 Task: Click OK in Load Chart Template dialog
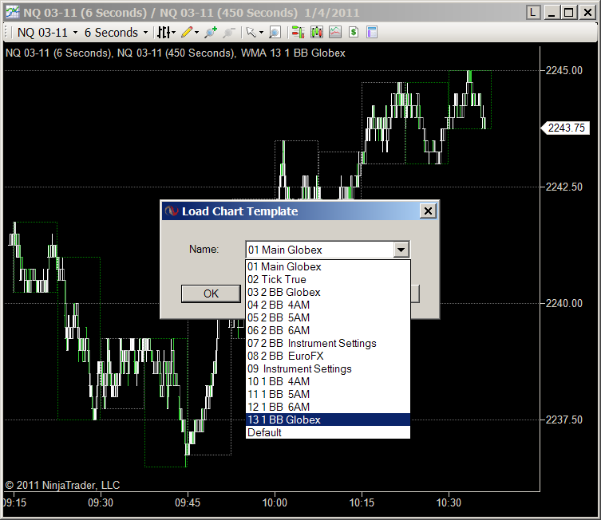point(211,293)
